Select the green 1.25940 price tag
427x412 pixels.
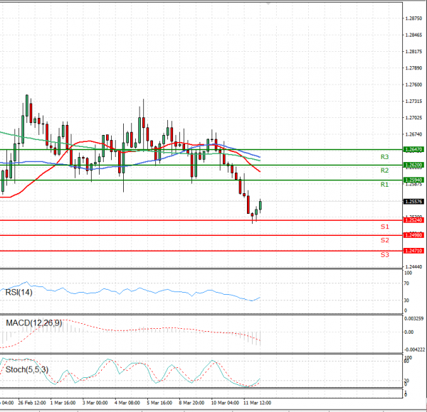tap(413, 180)
